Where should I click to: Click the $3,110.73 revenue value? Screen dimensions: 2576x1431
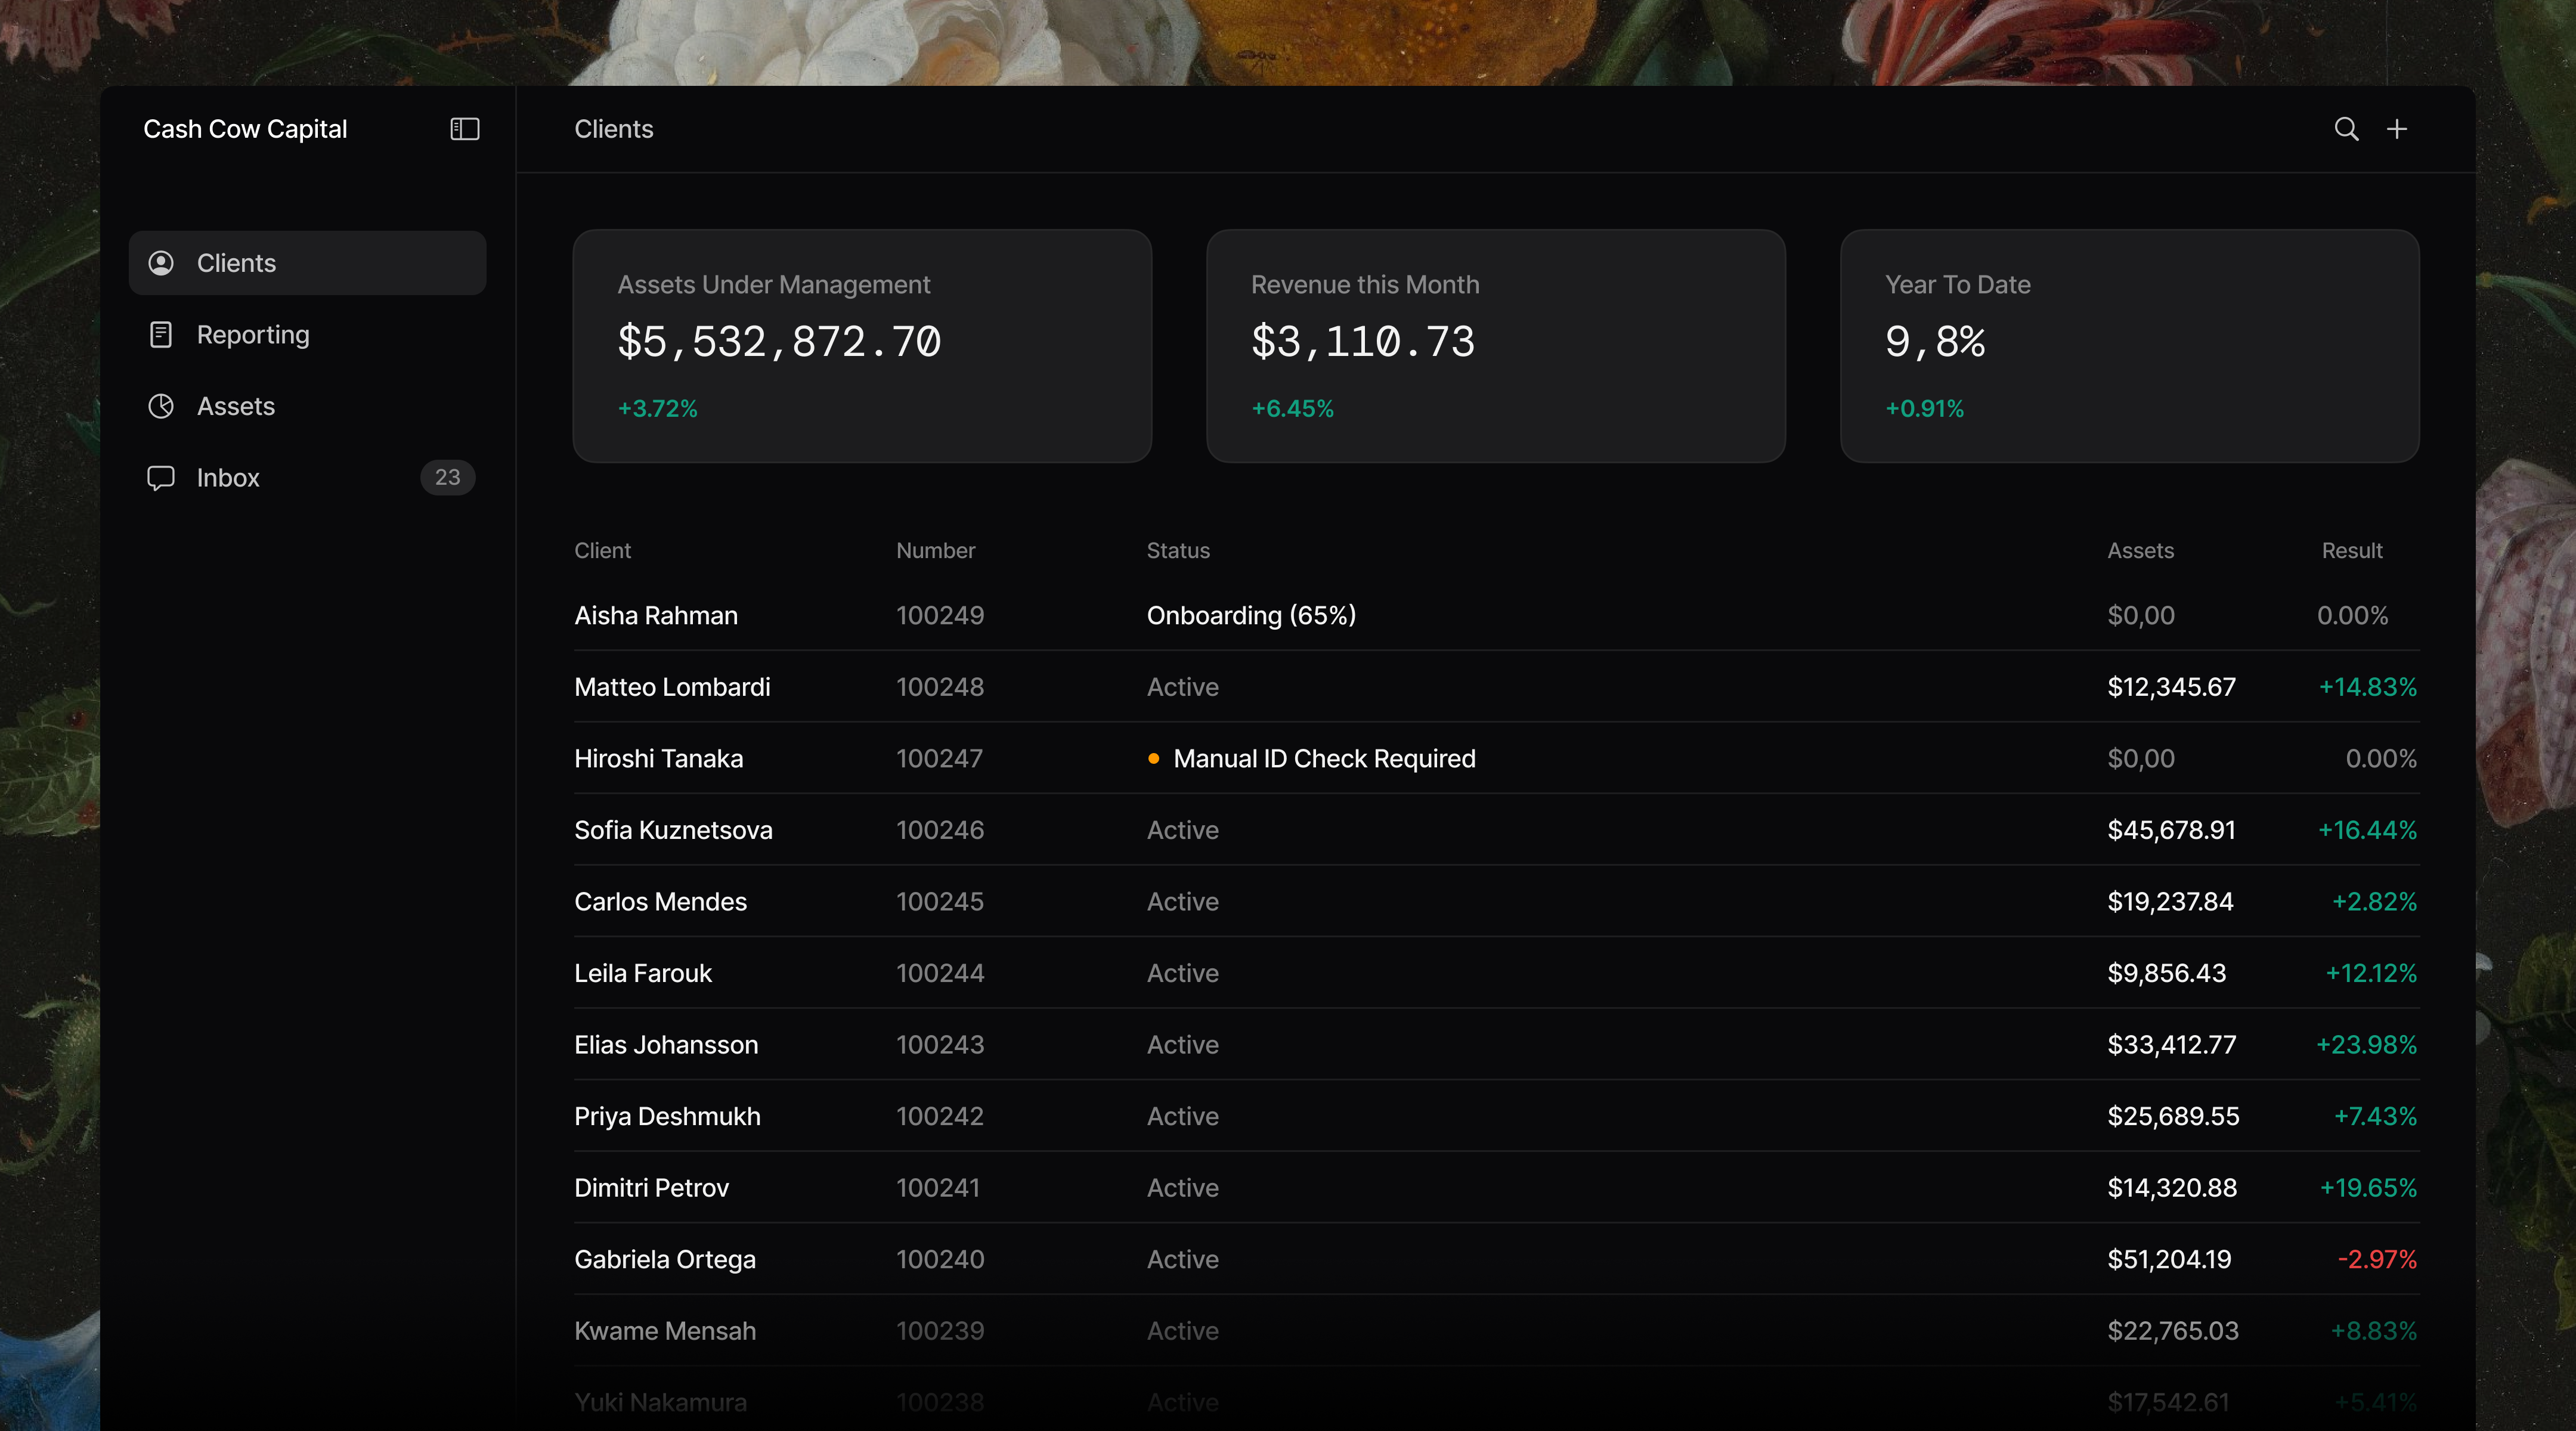coord(1363,342)
